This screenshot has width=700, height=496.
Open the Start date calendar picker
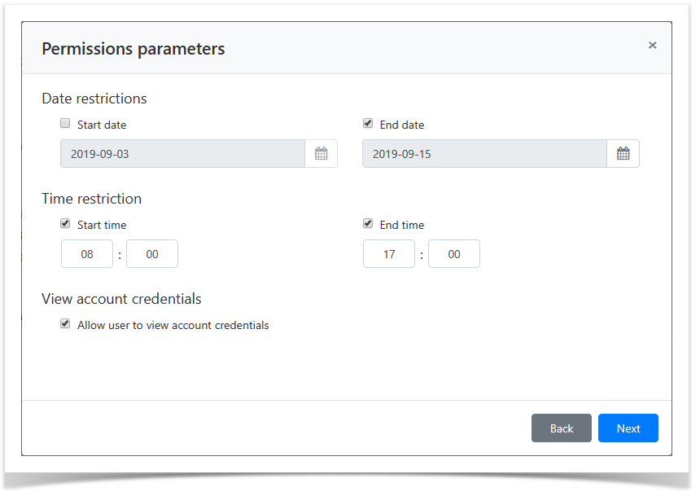point(322,154)
